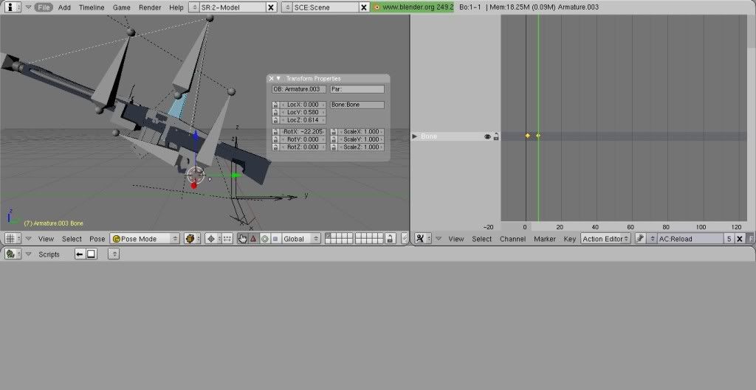756x390 pixels.
Task: Click the Action Editor window type icon
Action: [x=421, y=239]
